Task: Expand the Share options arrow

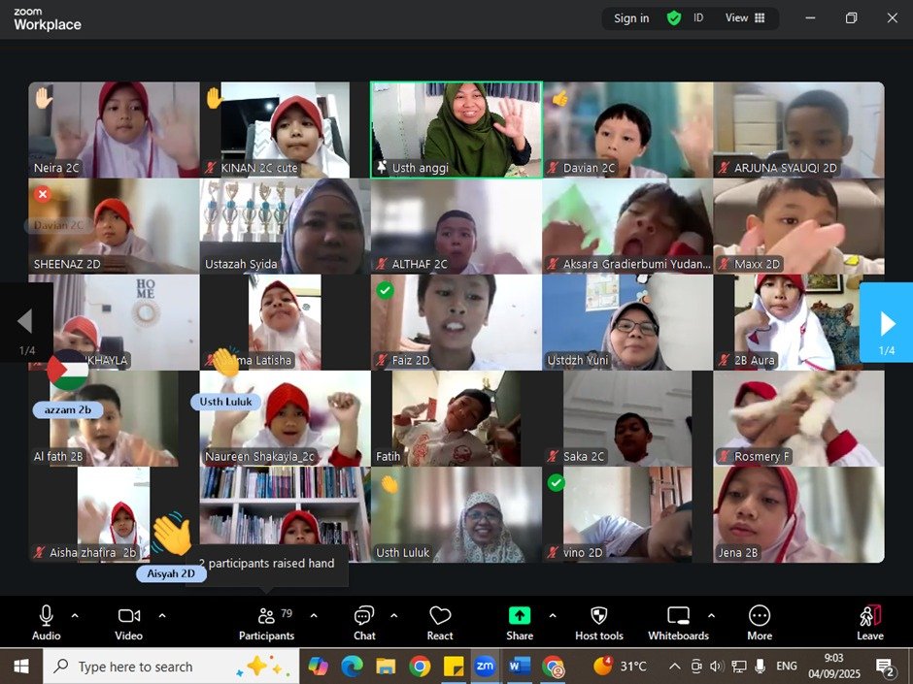Action: coord(553,615)
